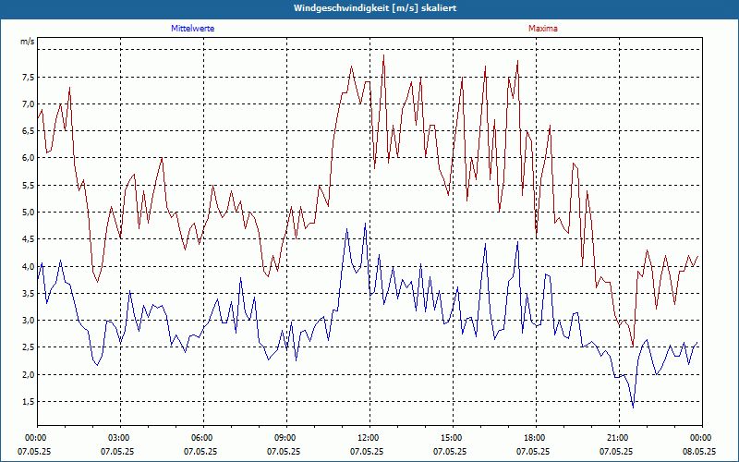This screenshot has height=462, width=739.
Task: Select the 2,0 y-axis value
Action: [x=28, y=375]
